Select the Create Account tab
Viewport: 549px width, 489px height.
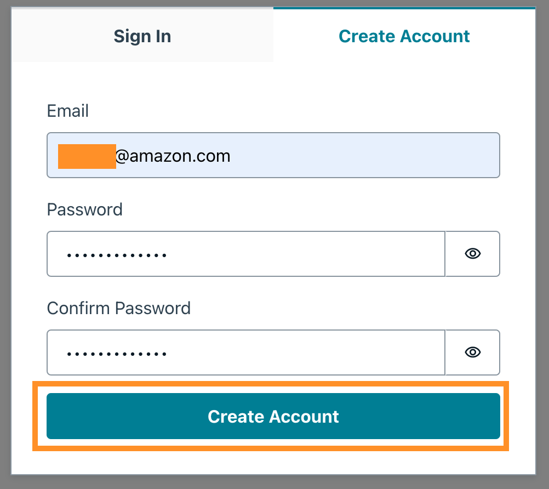tap(404, 36)
